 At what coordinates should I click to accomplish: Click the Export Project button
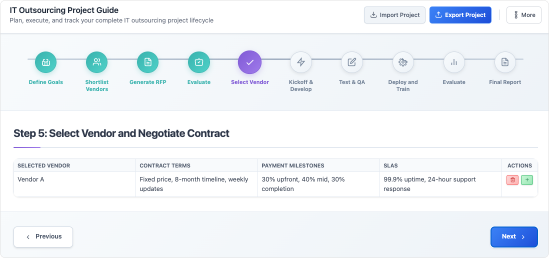(460, 15)
